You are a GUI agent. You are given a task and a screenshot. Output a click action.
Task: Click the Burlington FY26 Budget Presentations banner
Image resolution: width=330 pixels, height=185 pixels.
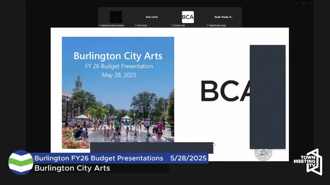tap(99, 158)
